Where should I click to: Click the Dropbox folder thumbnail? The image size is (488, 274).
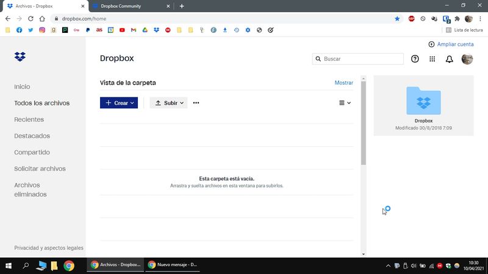[423, 100]
